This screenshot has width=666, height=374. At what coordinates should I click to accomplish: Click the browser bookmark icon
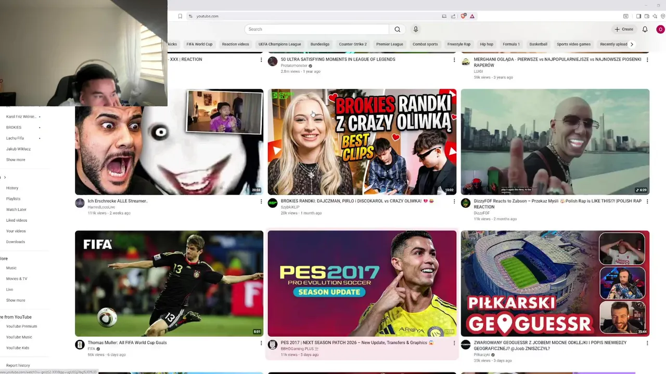tap(180, 16)
